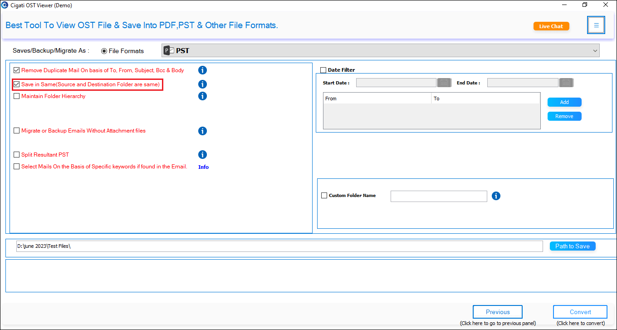Open the End Date calendar picker

566,83
